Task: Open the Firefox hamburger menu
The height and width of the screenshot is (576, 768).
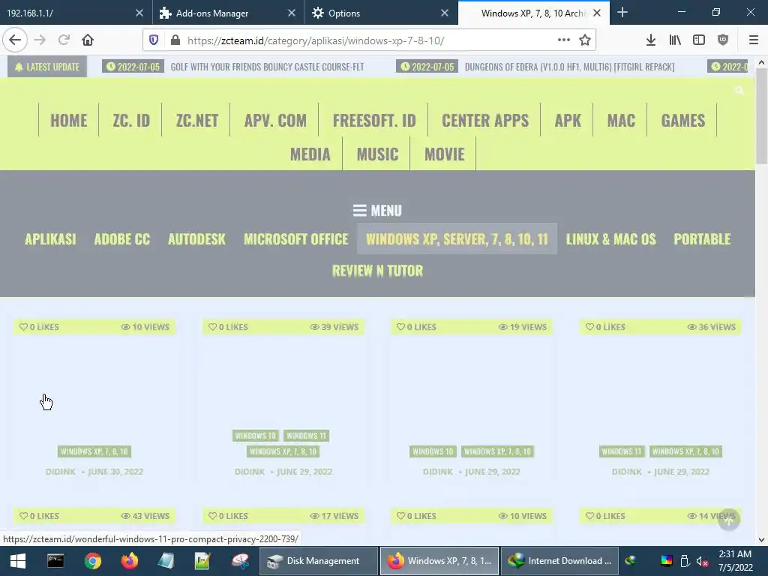Action: pyautogui.click(x=754, y=40)
